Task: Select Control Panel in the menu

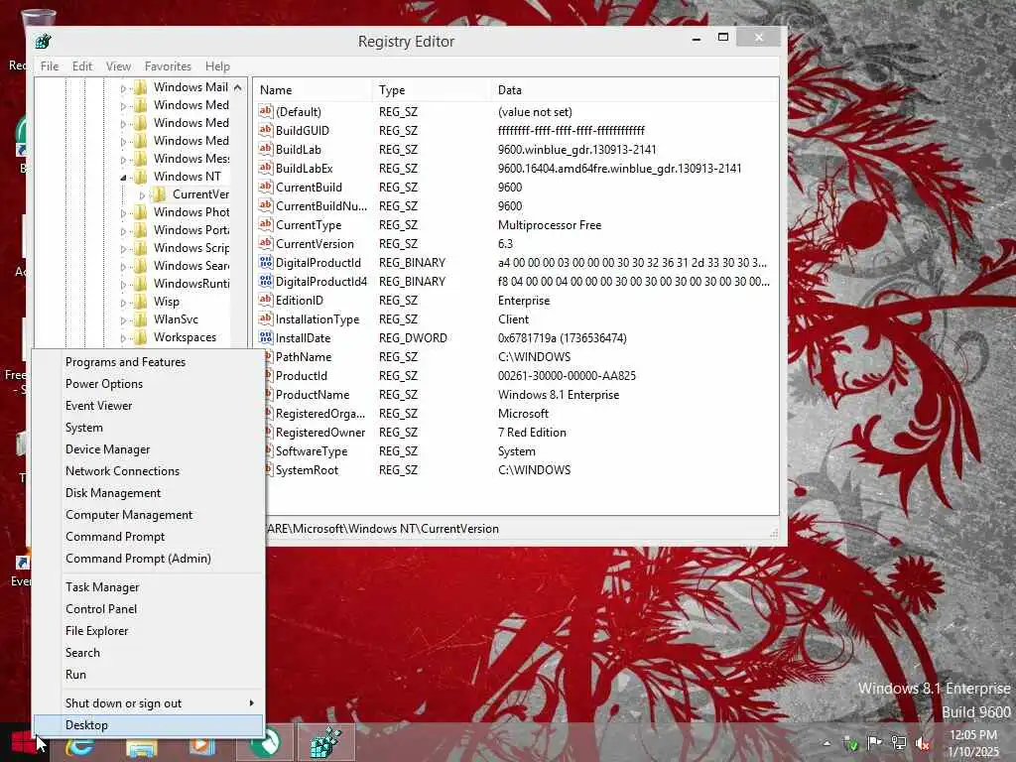Action: click(149, 609)
